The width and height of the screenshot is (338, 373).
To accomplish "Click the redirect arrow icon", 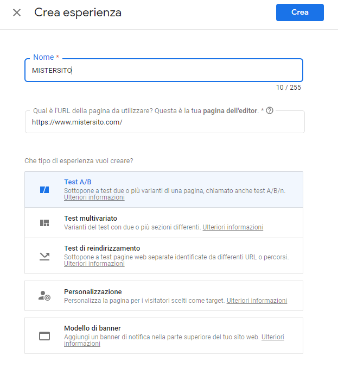I will click(44, 256).
